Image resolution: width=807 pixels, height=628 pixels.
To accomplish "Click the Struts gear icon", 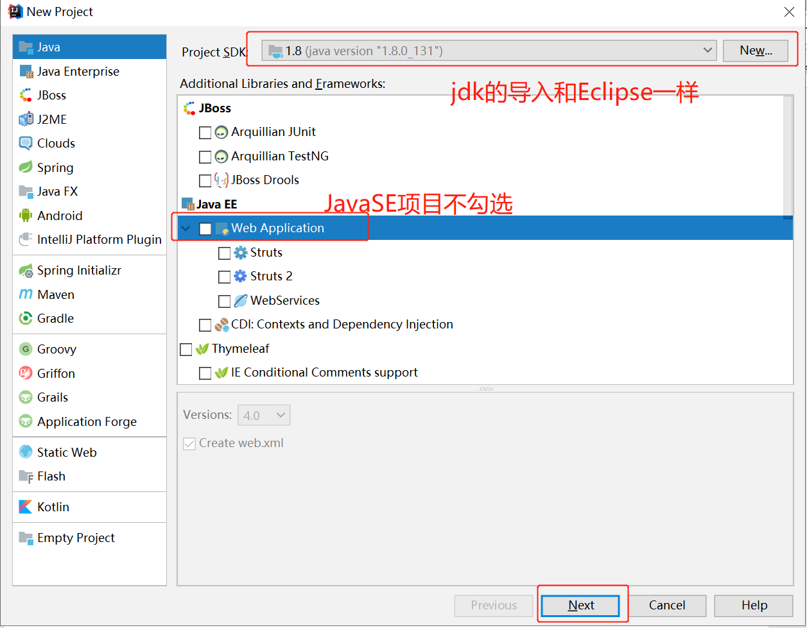I will [x=241, y=252].
